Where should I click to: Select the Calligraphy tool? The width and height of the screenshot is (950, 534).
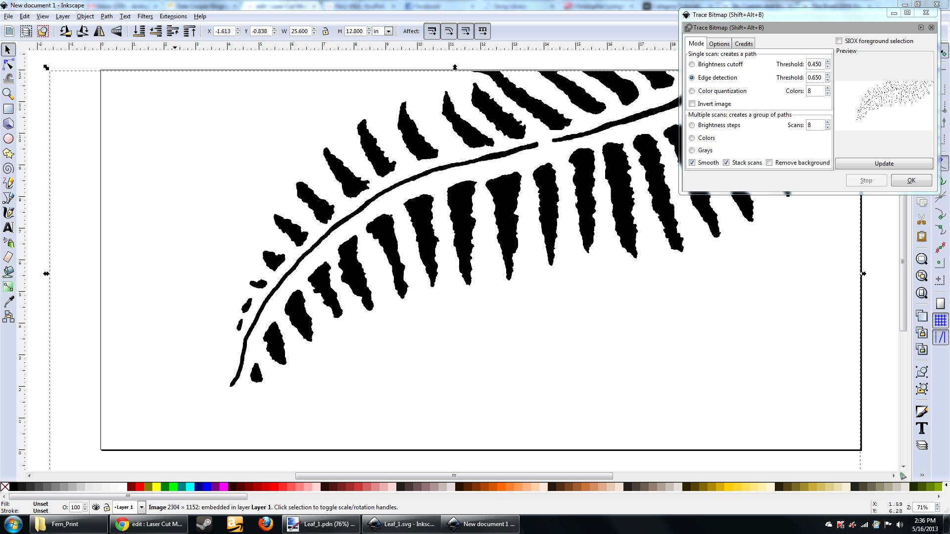tap(8, 213)
